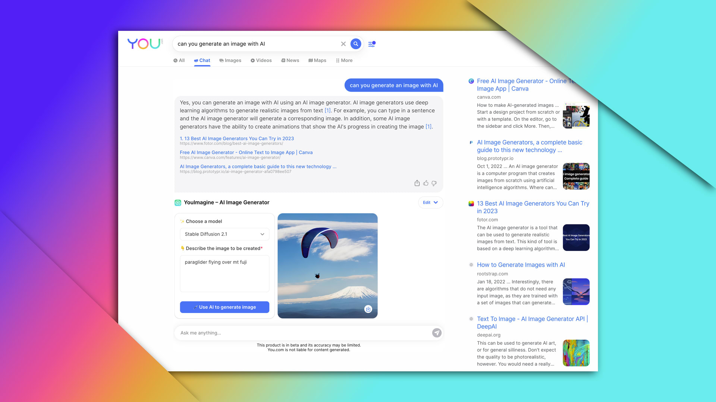Image resolution: width=716 pixels, height=402 pixels.
Task: Open the How to Generate Images with AI link
Action: 521,265
